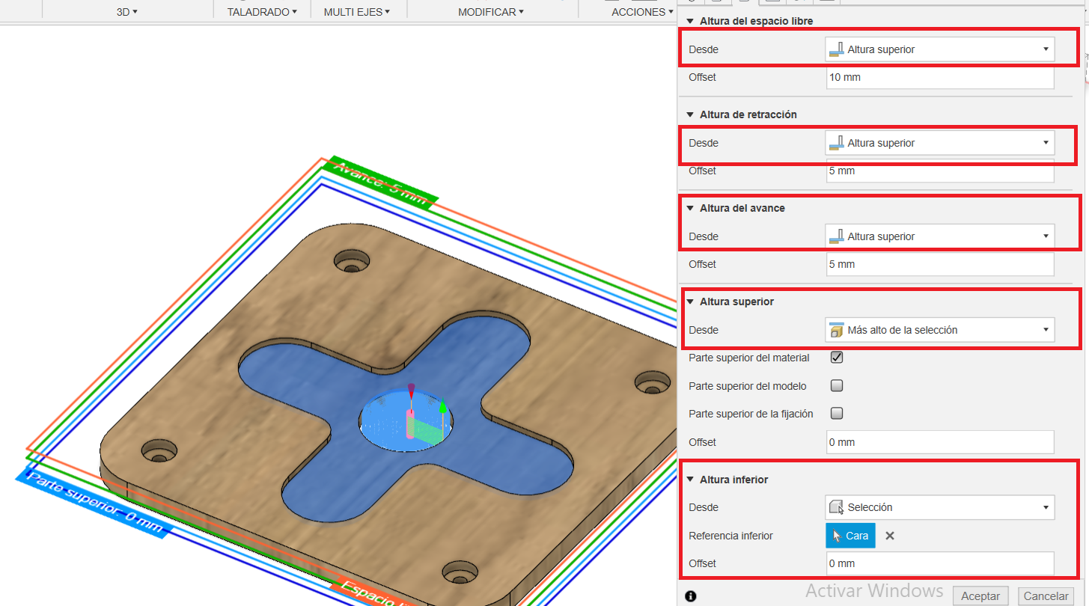Check Parte superior de la fijación checkbox
The width and height of the screenshot is (1089, 606).
tap(838, 414)
